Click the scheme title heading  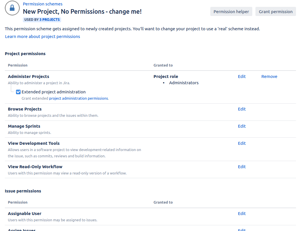(82, 12)
